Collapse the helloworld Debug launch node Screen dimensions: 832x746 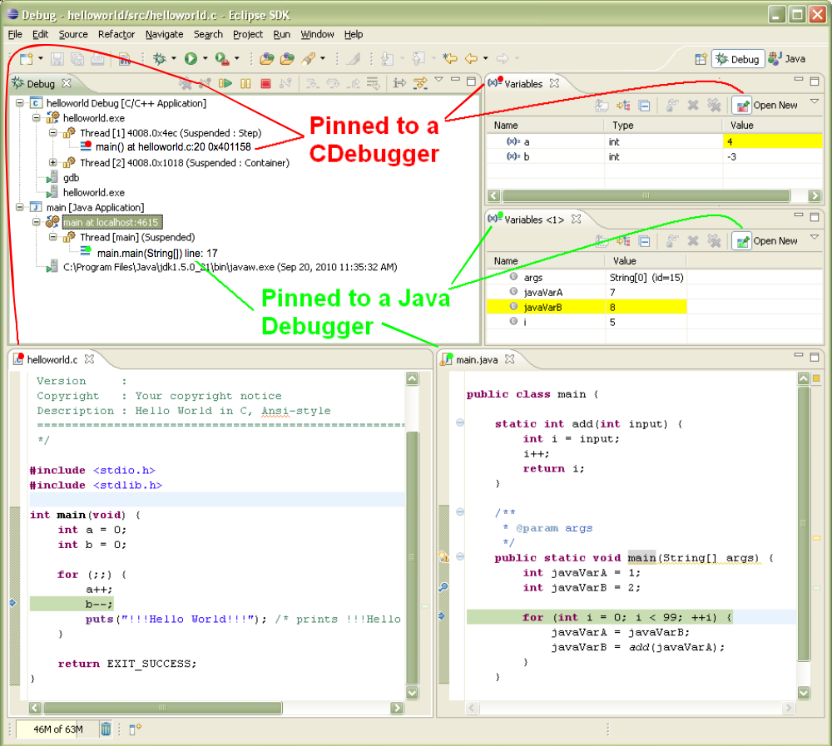pos(20,103)
